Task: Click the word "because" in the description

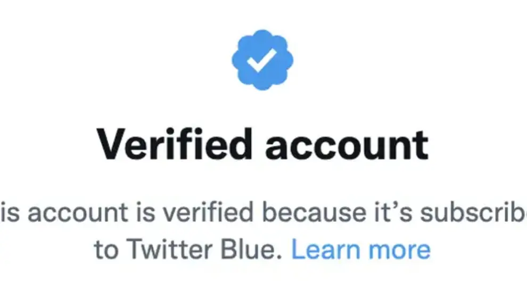Action: 302,213
